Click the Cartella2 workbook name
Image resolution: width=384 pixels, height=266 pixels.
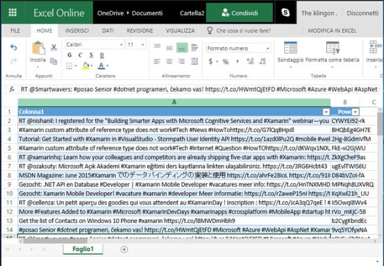coord(192,13)
